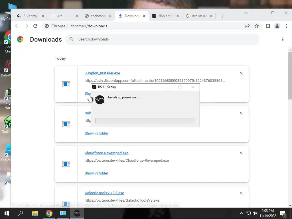Open volume control tray icon
The height and width of the screenshot is (219, 292).
[x=255, y=213]
